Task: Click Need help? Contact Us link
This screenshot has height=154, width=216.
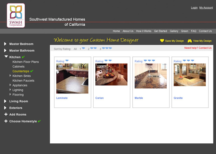Action: point(198,48)
